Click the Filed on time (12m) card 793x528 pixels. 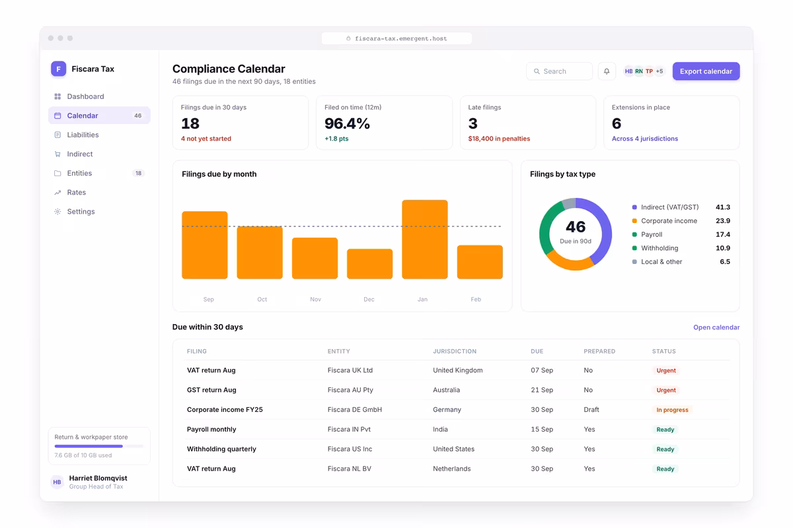384,123
